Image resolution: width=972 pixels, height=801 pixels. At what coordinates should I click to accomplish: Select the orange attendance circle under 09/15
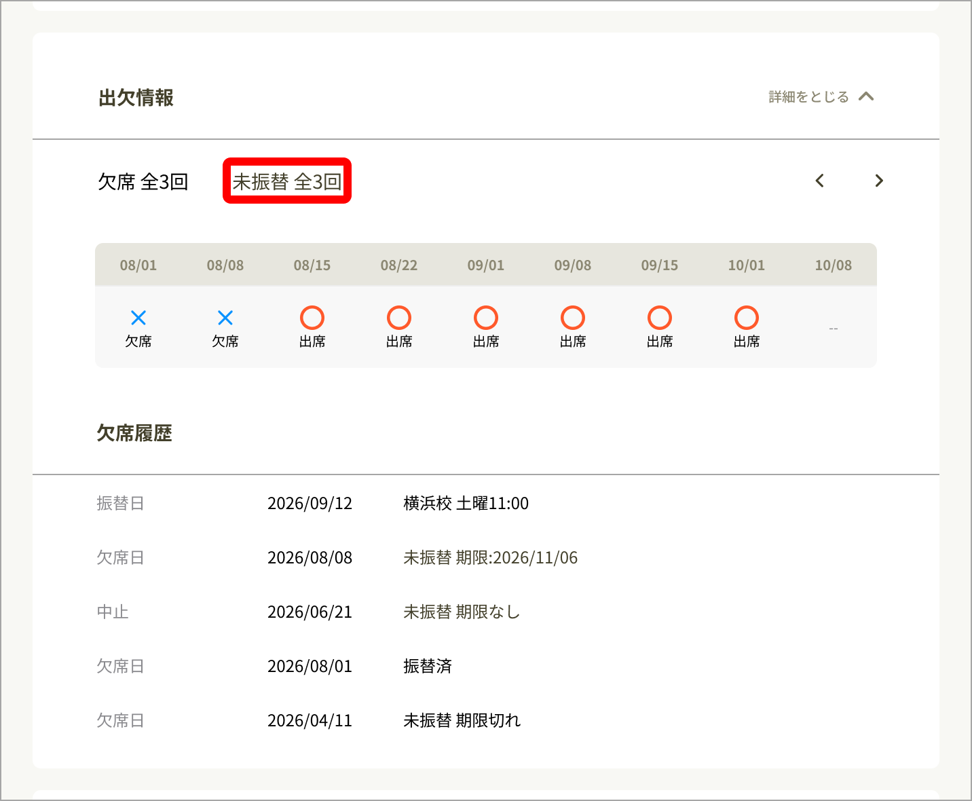tap(660, 318)
